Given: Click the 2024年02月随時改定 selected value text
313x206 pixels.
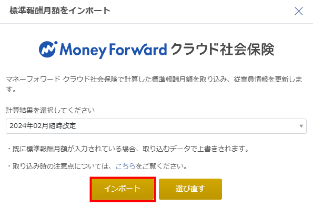Looking at the screenshot, I should (x=43, y=126).
